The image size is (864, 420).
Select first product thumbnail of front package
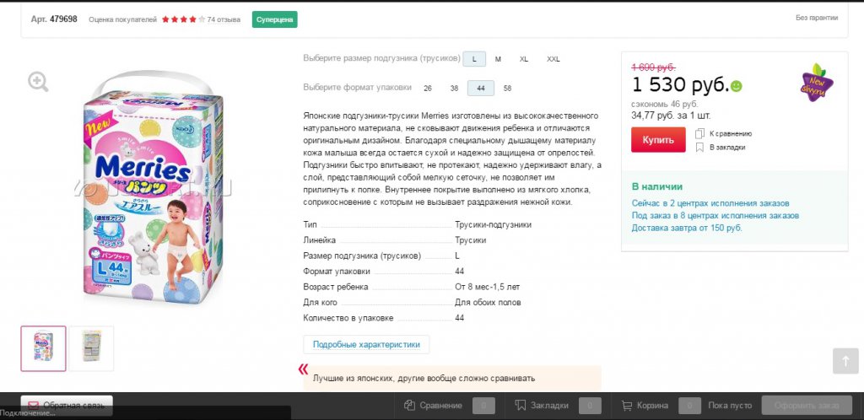point(44,348)
